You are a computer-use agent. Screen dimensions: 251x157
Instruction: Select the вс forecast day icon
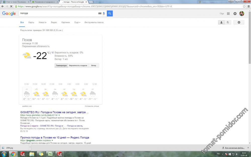pyautogui.click(x=46, y=94)
